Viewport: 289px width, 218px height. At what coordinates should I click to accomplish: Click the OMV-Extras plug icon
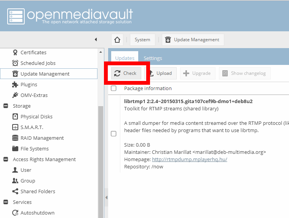click(x=15, y=95)
